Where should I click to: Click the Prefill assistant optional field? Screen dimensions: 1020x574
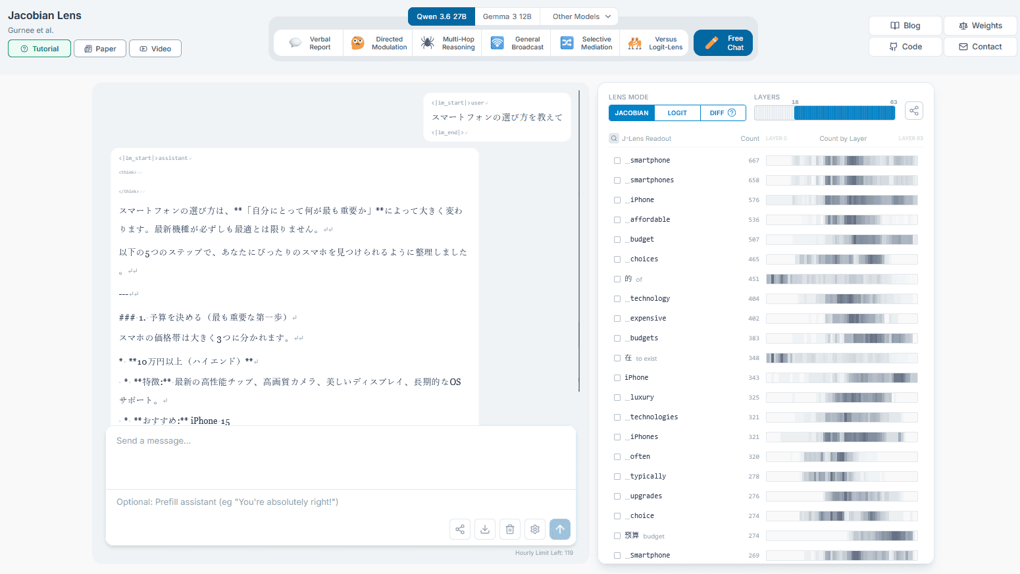point(341,502)
